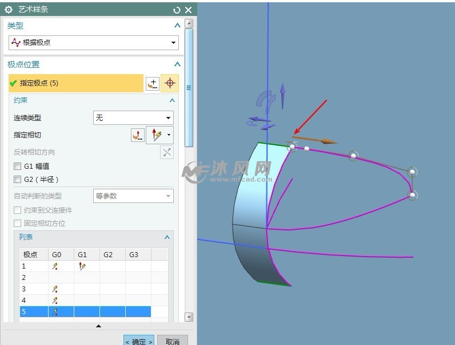Screen dimensions: 455x345
Task: Enable the G2 (半径) checkbox
Action: click(x=17, y=180)
